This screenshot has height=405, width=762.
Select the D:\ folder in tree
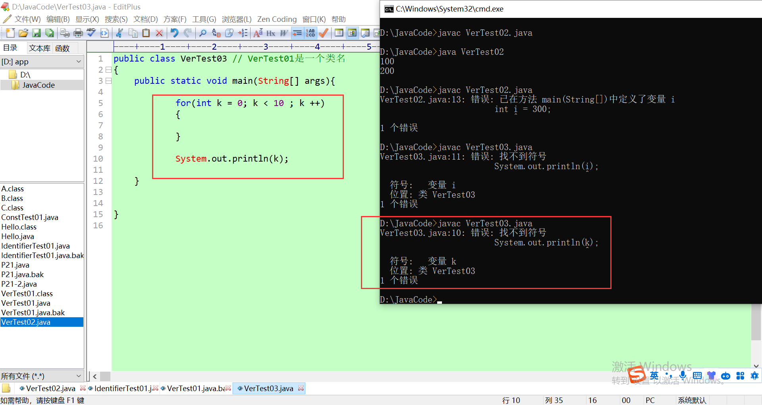click(x=25, y=75)
